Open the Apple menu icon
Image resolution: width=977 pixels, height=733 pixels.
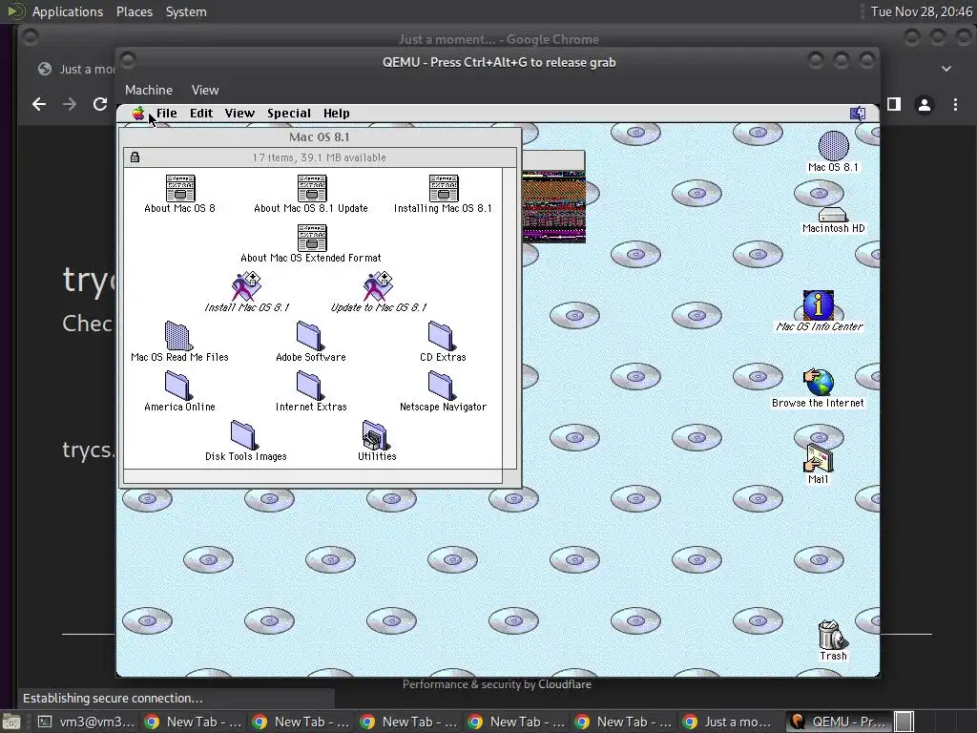[138, 114]
